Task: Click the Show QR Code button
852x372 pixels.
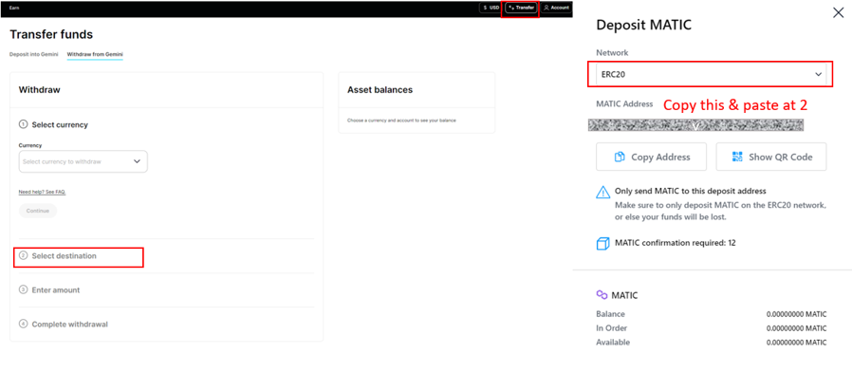Action: pos(771,157)
